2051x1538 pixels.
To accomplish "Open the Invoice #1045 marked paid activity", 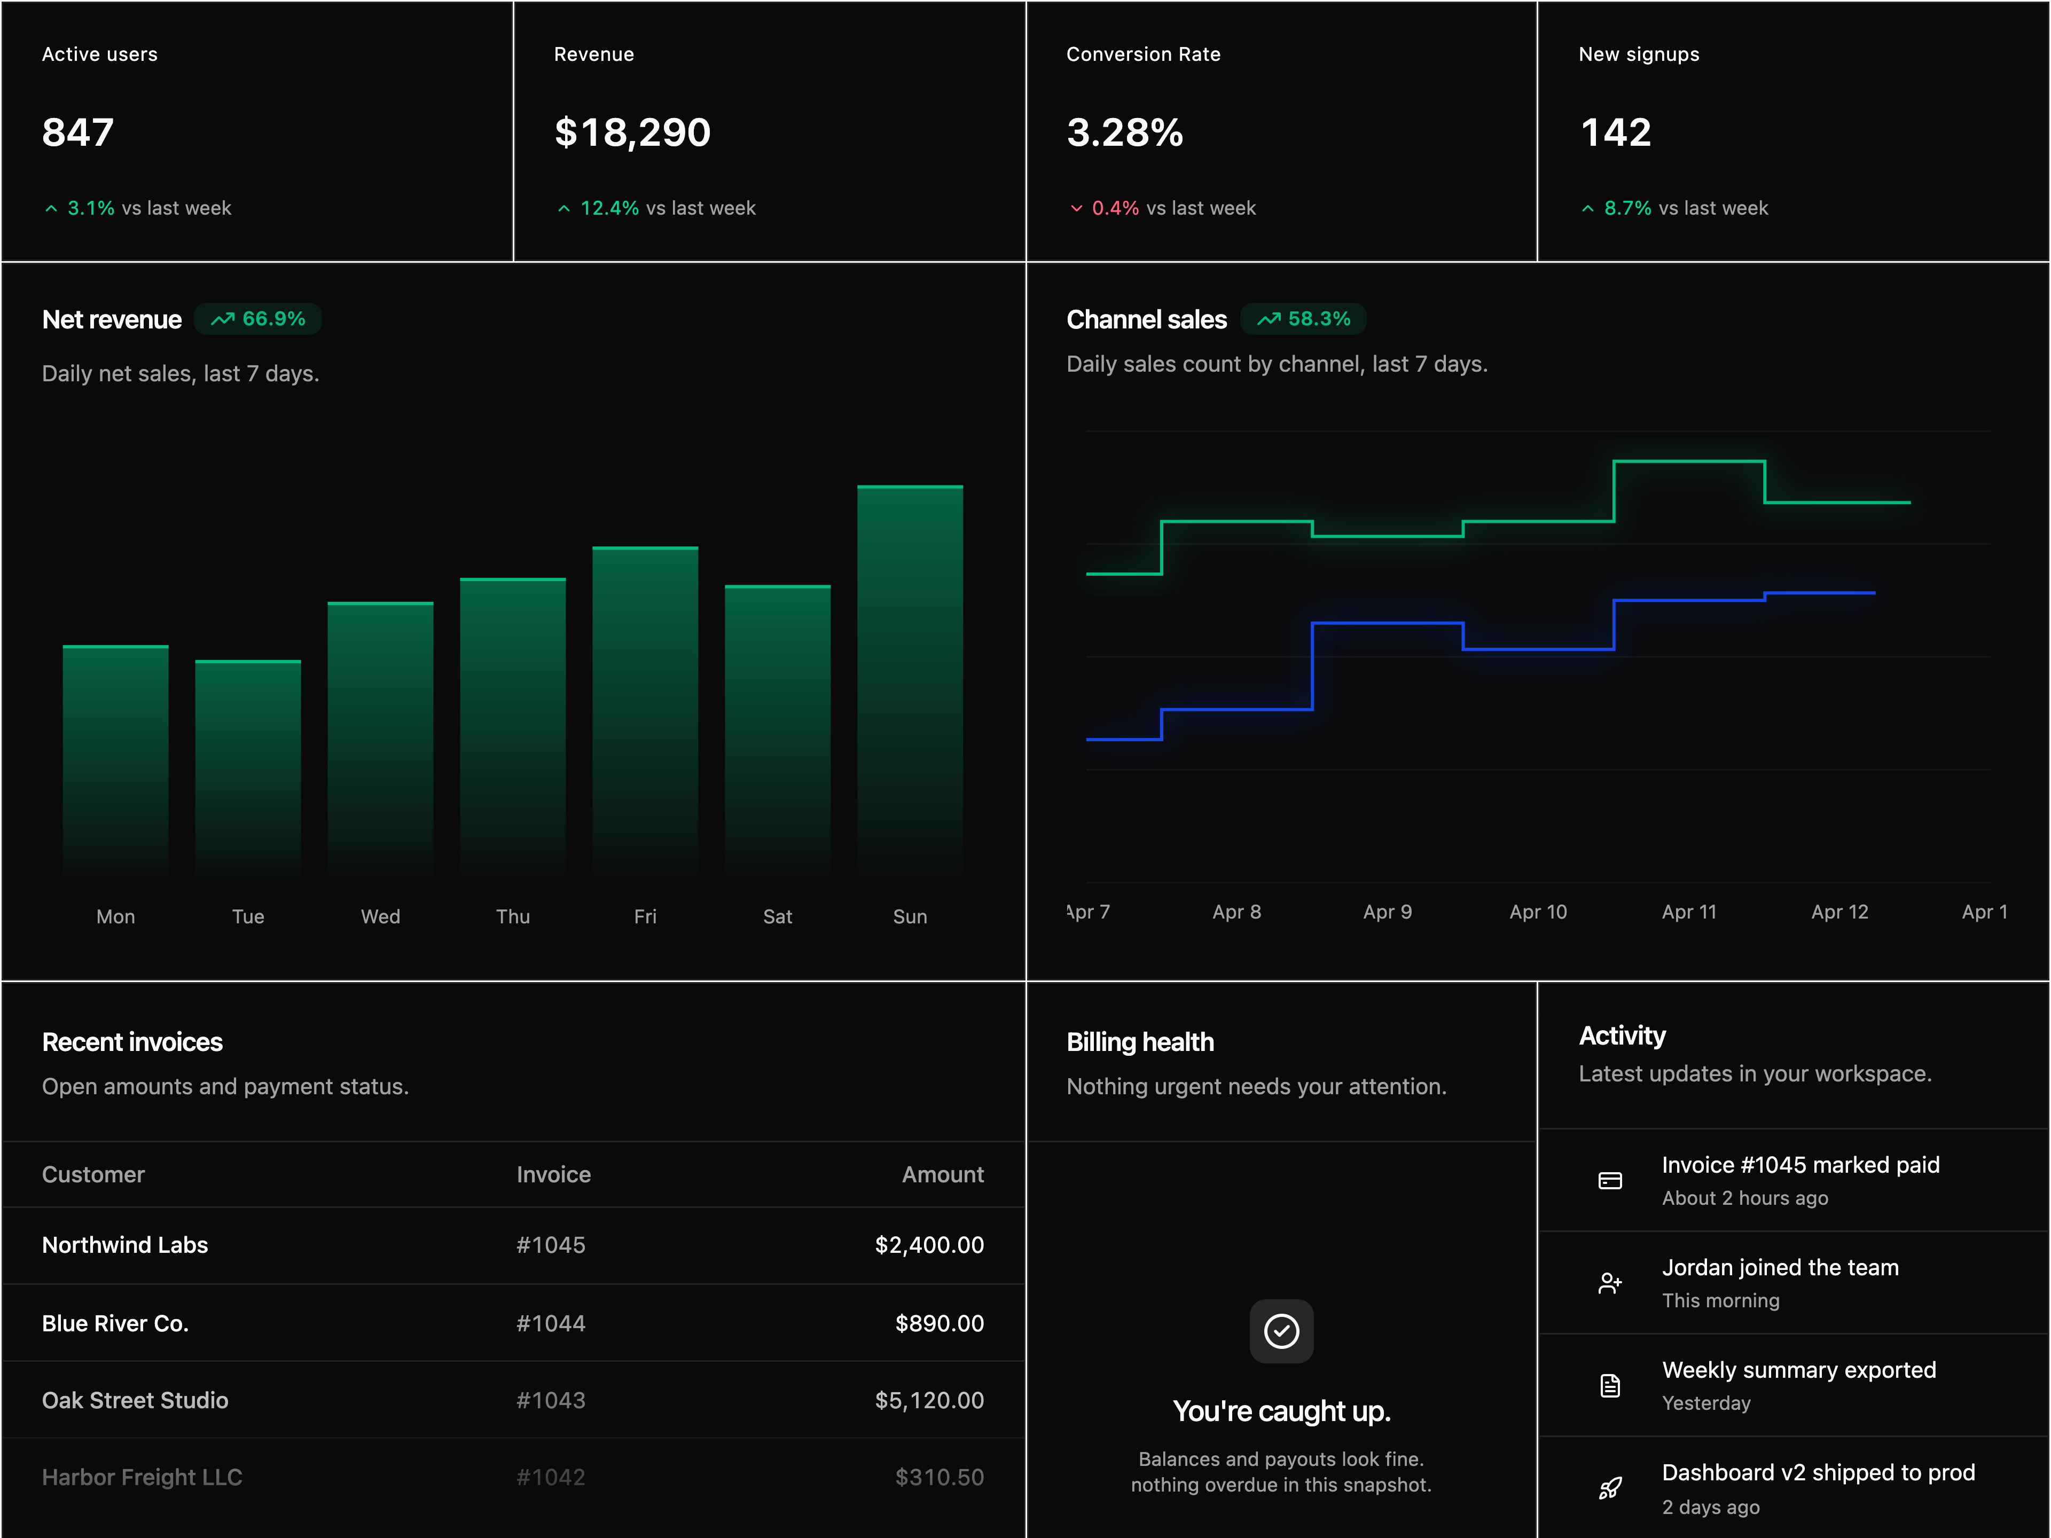I will [1794, 1180].
